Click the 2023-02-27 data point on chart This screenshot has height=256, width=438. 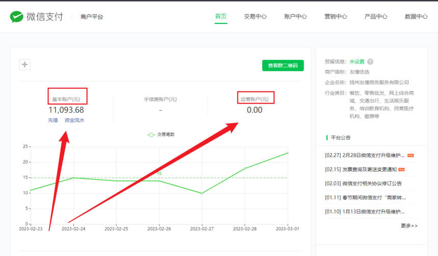[202, 193]
